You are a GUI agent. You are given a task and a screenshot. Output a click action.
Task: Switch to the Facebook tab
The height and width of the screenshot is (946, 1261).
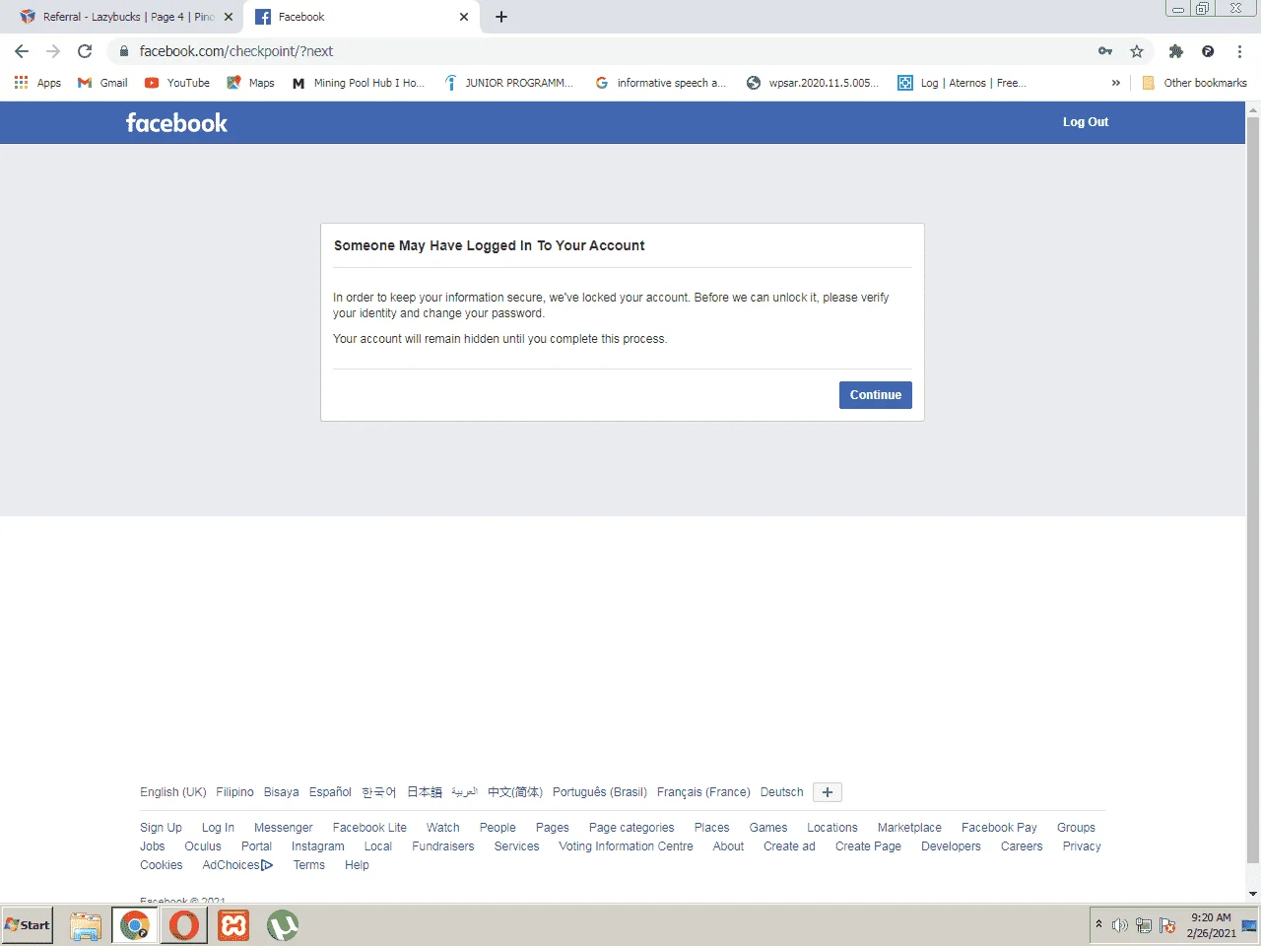point(361,17)
